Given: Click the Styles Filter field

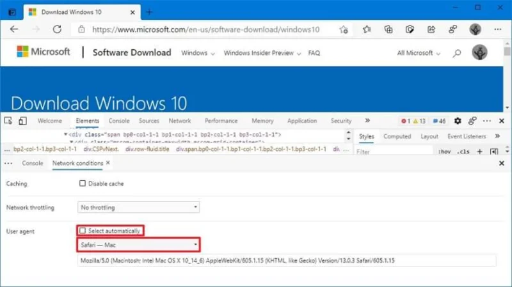Looking at the screenshot, I should [x=394, y=151].
